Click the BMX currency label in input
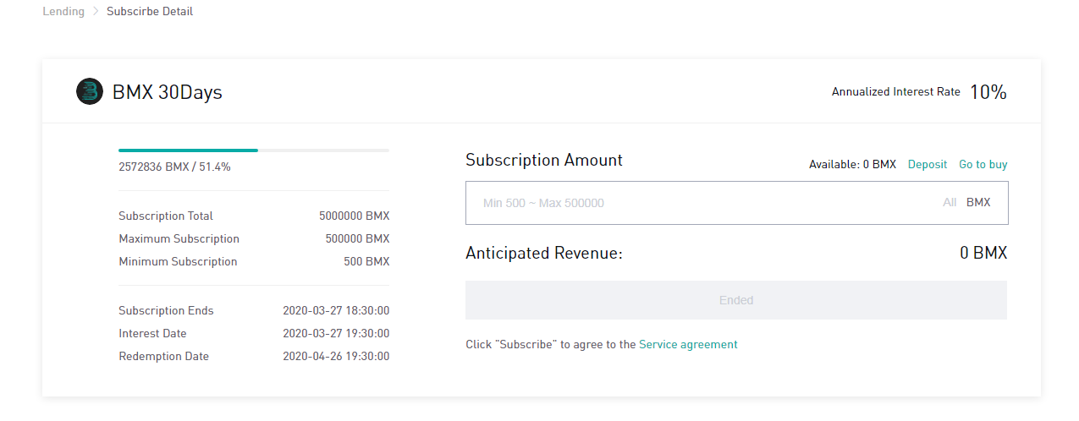The image size is (1079, 421). point(978,203)
